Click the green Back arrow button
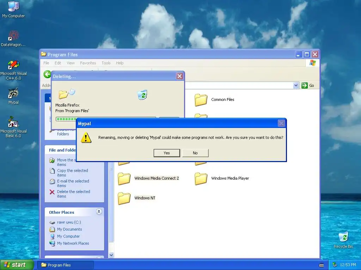 point(47,74)
